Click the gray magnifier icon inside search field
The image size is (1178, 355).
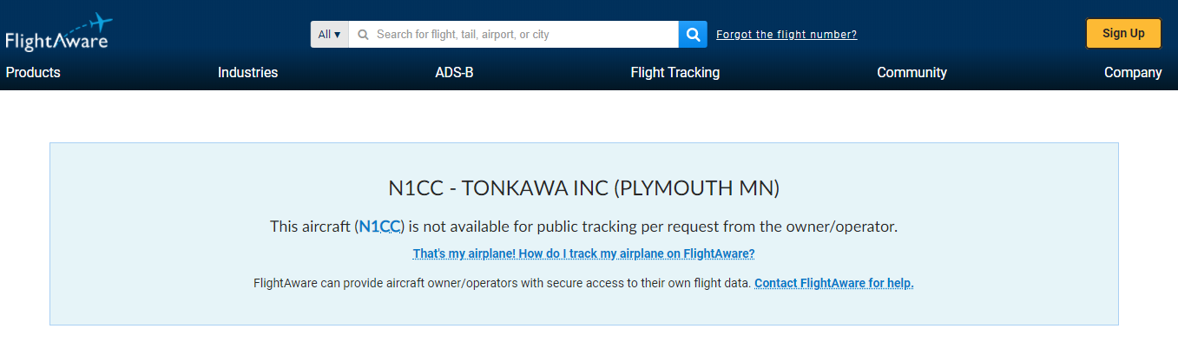[x=363, y=35]
